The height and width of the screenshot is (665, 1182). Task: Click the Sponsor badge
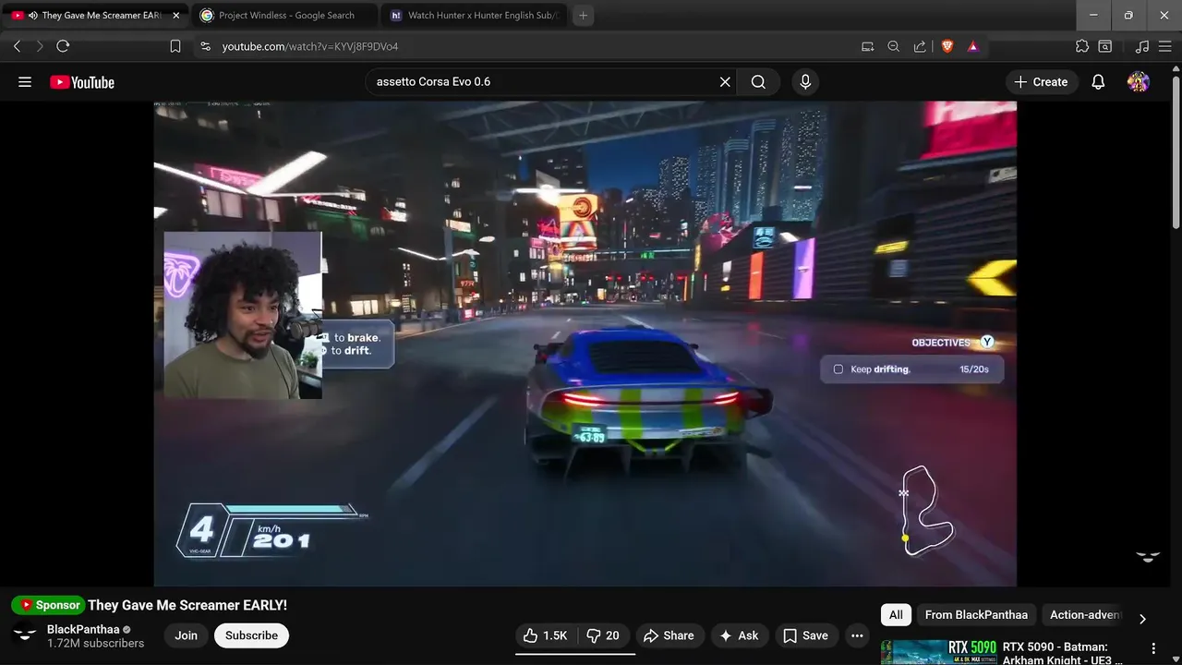tap(48, 605)
